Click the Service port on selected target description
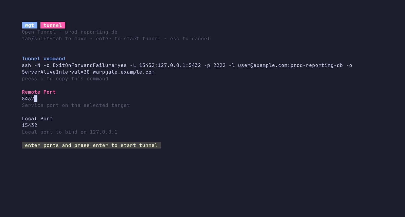The height and width of the screenshot is (217, 405). point(76,105)
